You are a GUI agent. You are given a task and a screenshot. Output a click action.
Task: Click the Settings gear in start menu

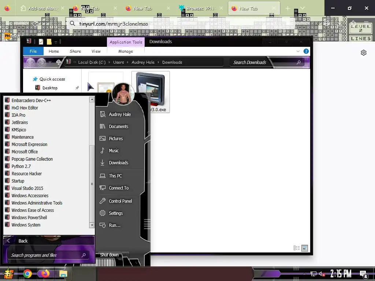click(103, 213)
